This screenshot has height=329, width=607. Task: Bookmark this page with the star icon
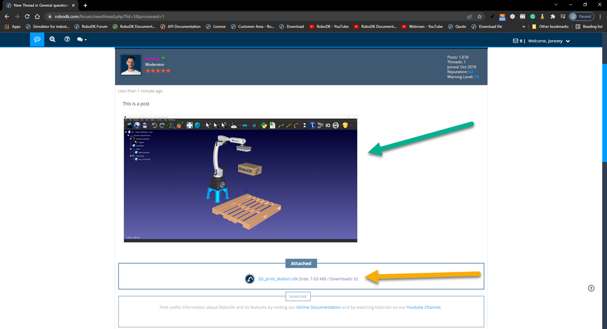coord(480,16)
